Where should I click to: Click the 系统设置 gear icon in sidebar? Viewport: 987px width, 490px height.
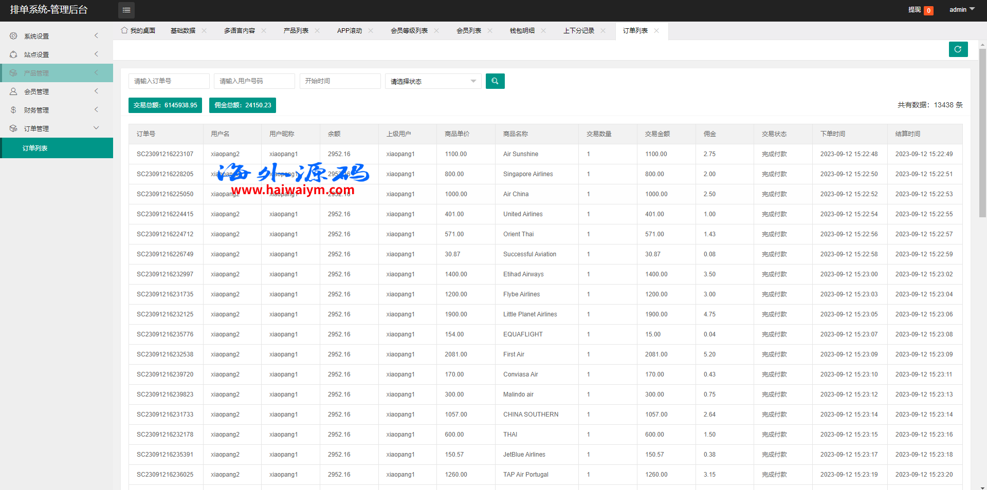click(x=13, y=36)
